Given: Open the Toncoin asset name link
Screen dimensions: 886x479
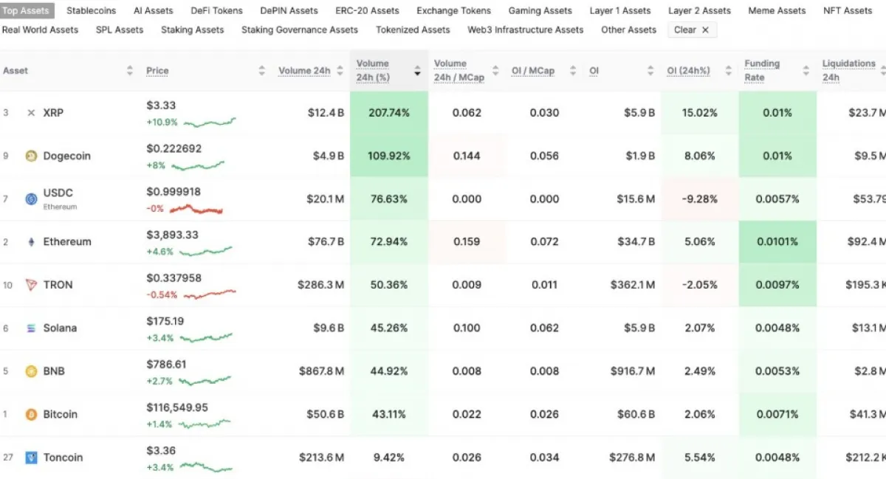Looking at the screenshot, I should [x=63, y=458].
